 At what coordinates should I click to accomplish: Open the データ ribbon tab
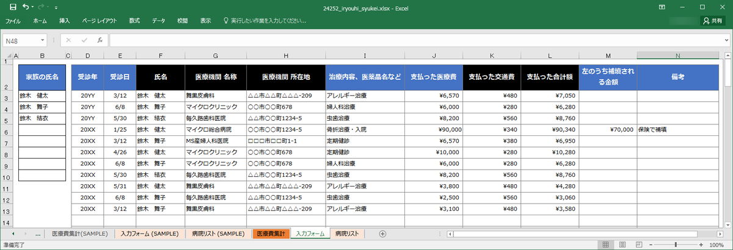click(159, 21)
